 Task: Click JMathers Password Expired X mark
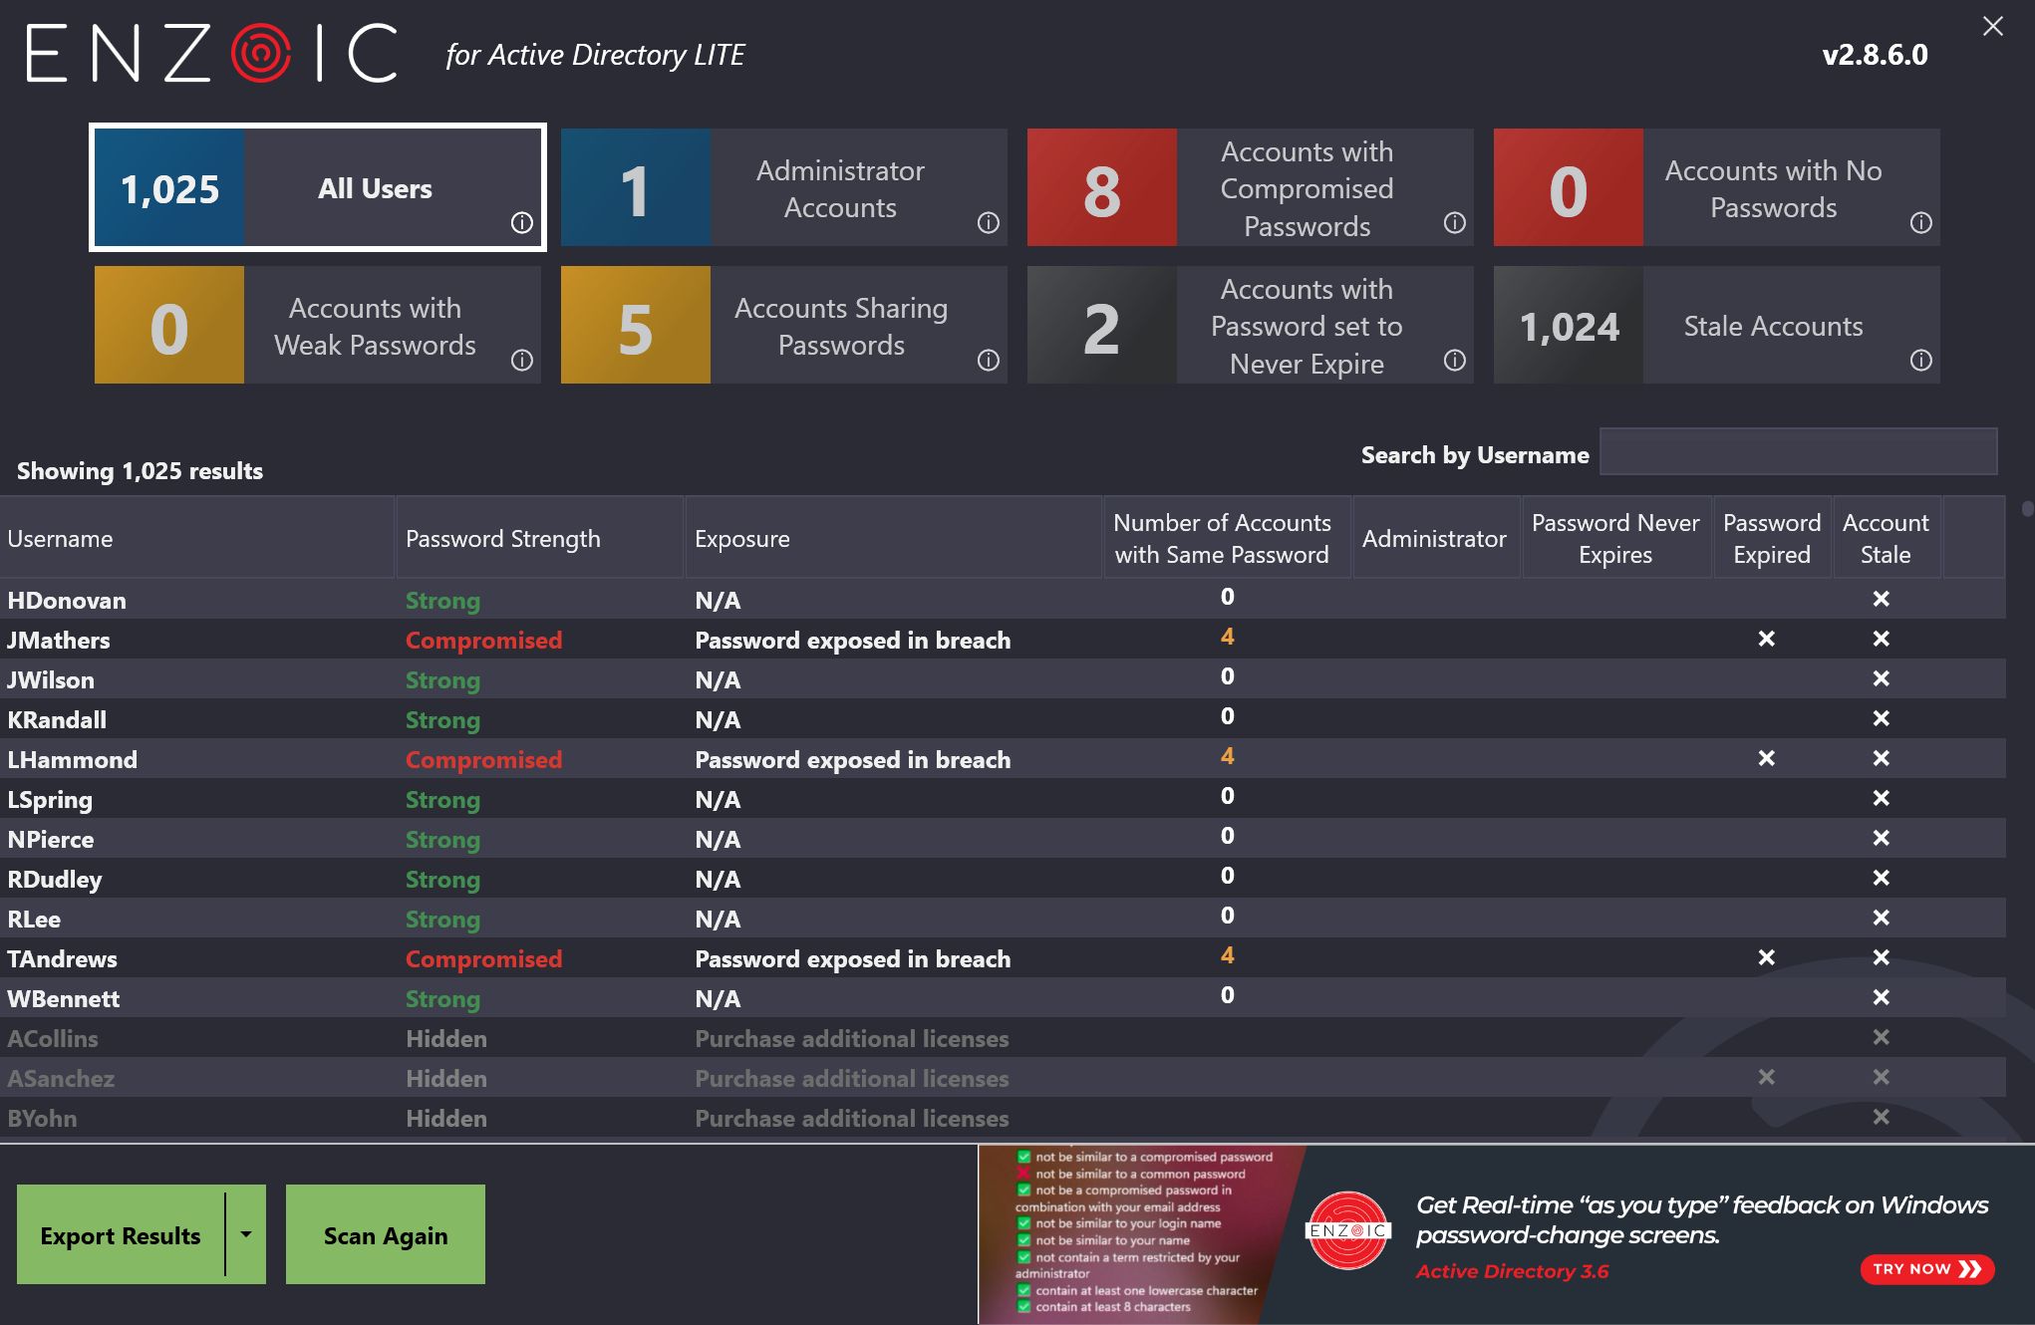[1767, 639]
